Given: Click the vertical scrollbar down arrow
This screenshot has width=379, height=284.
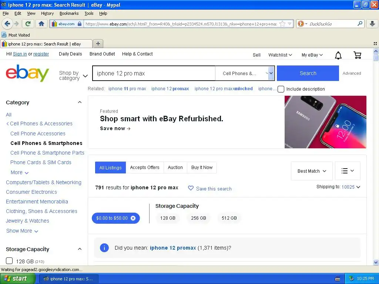Looking at the screenshot, I should coord(376,263).
